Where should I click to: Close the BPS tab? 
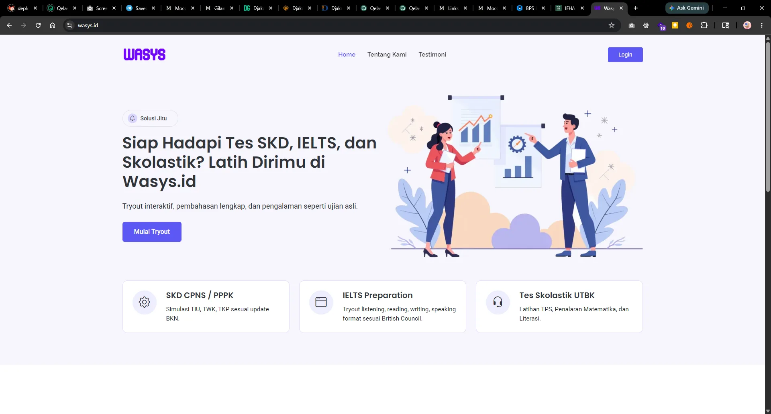[543, 8]
